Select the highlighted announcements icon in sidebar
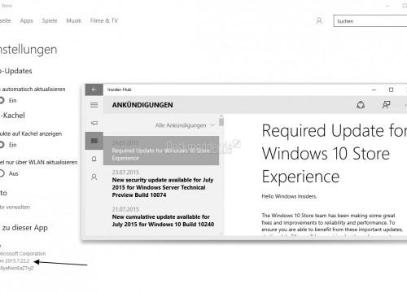This screenshot has height=293, width=407. 94,141
